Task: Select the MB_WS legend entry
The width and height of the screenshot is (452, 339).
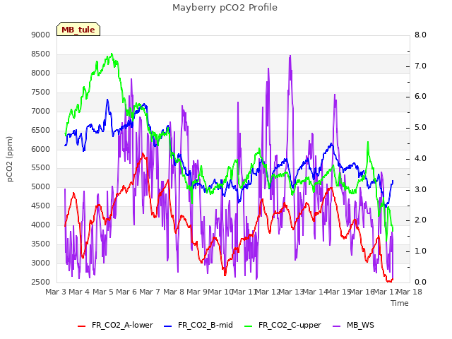Action: [x=353, y=325]
